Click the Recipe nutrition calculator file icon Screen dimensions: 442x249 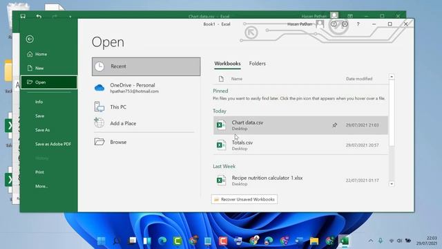pyautogui.click(x=221, y=181)
